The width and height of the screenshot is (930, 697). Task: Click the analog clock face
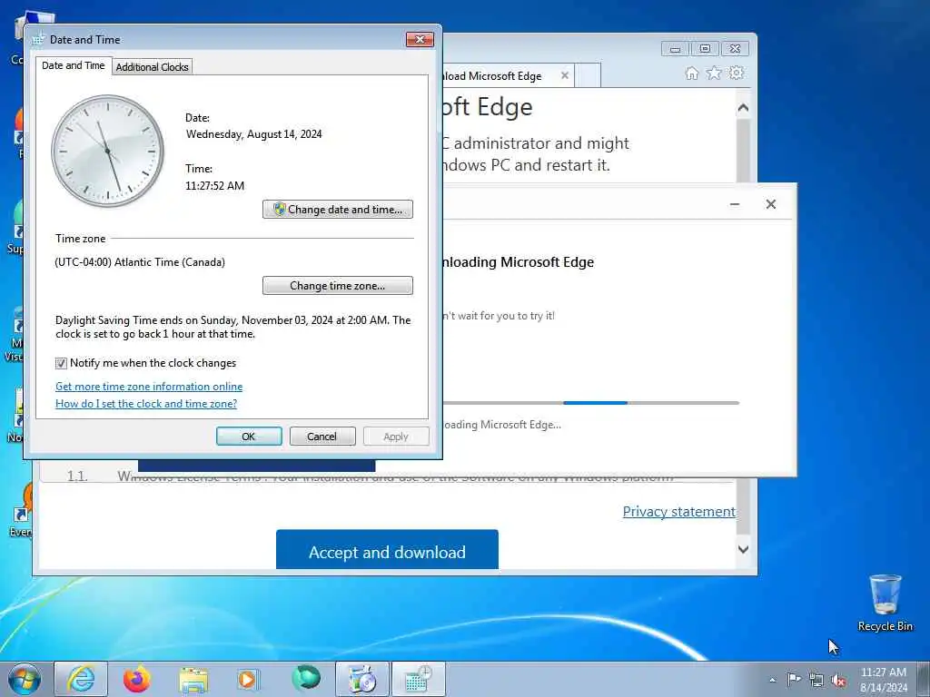click(108, 151)
